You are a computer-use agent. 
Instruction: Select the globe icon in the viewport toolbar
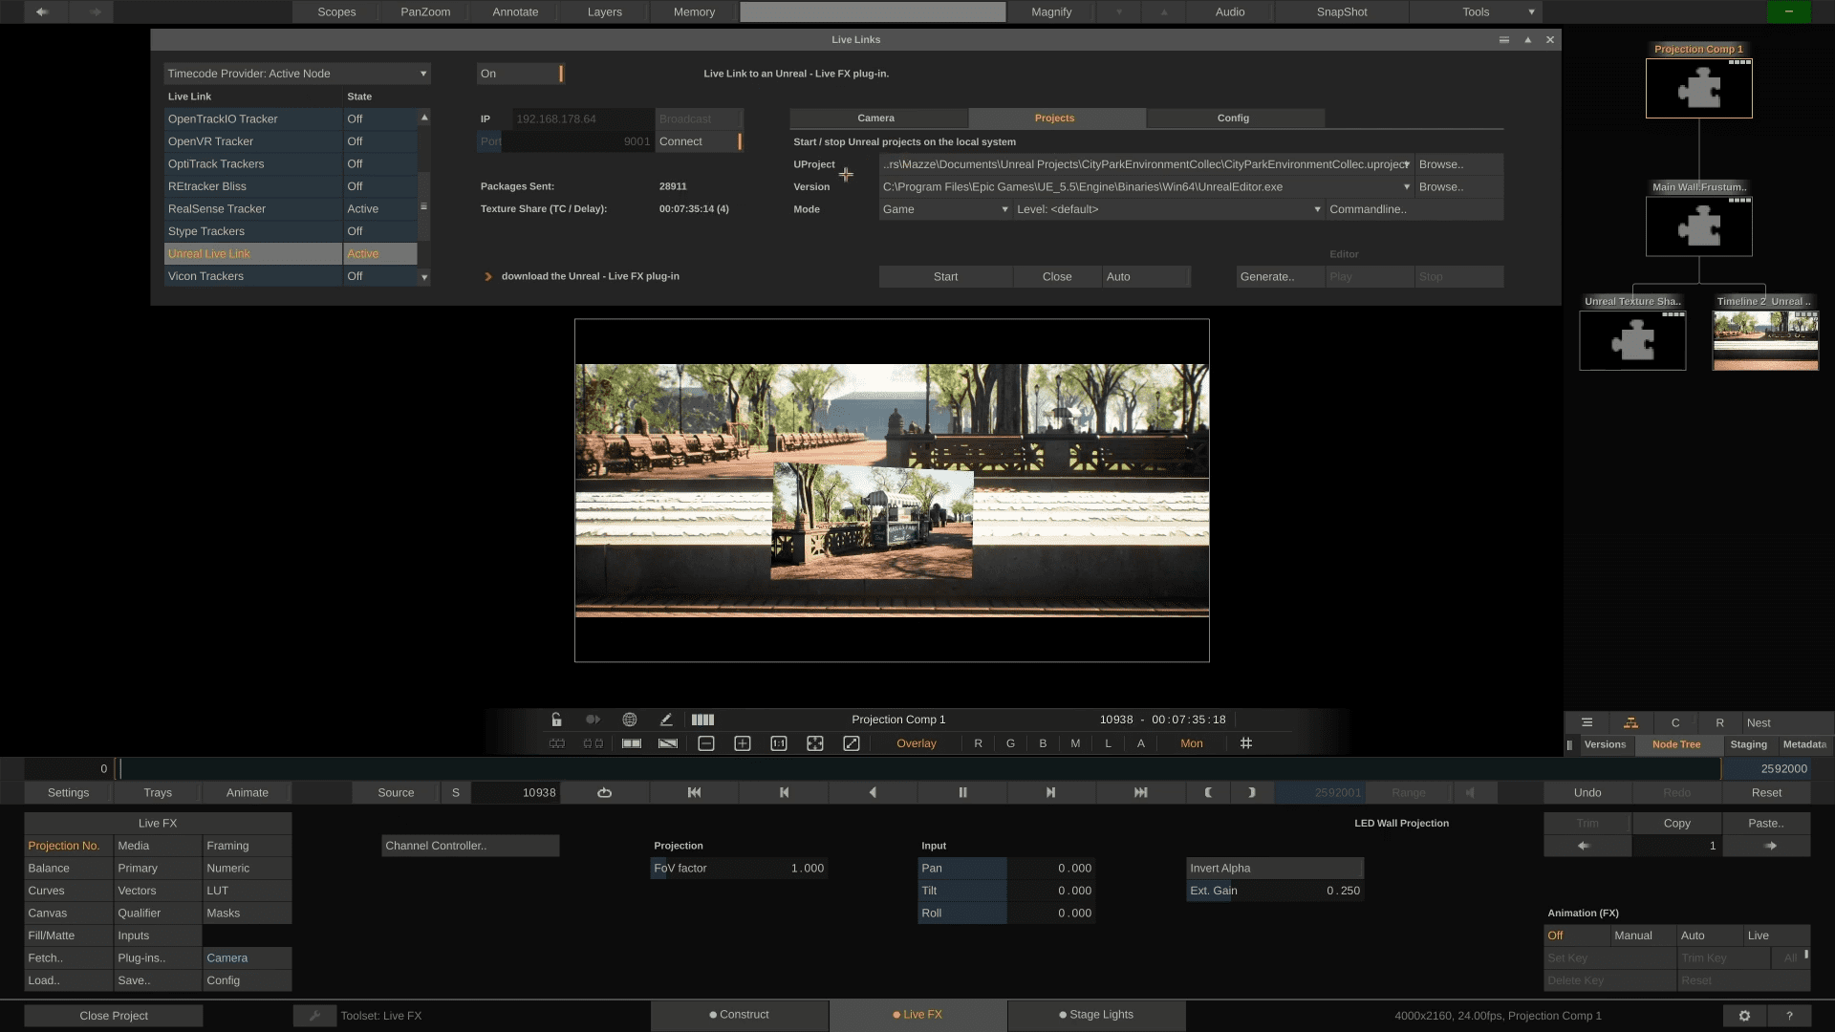tap(629, 720)
